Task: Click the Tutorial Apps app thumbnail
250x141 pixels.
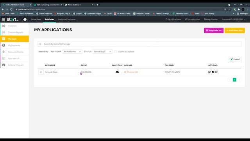Action: point(41,72)
